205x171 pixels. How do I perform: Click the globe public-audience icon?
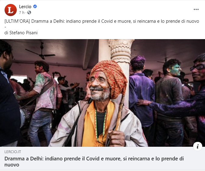pos(29,12)
